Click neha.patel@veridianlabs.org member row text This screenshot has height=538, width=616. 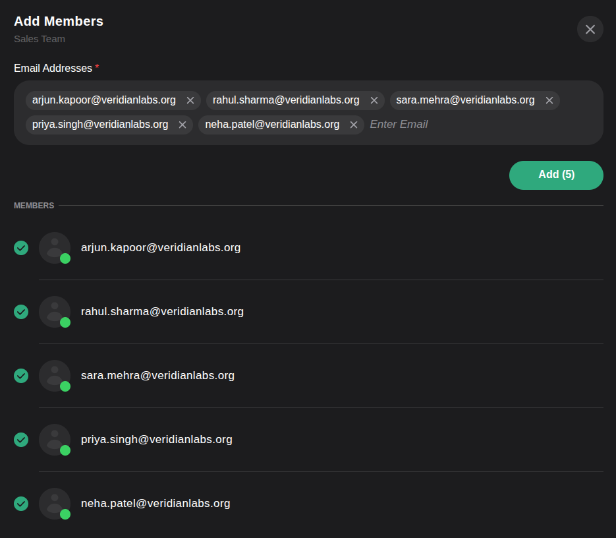[155, 504]
